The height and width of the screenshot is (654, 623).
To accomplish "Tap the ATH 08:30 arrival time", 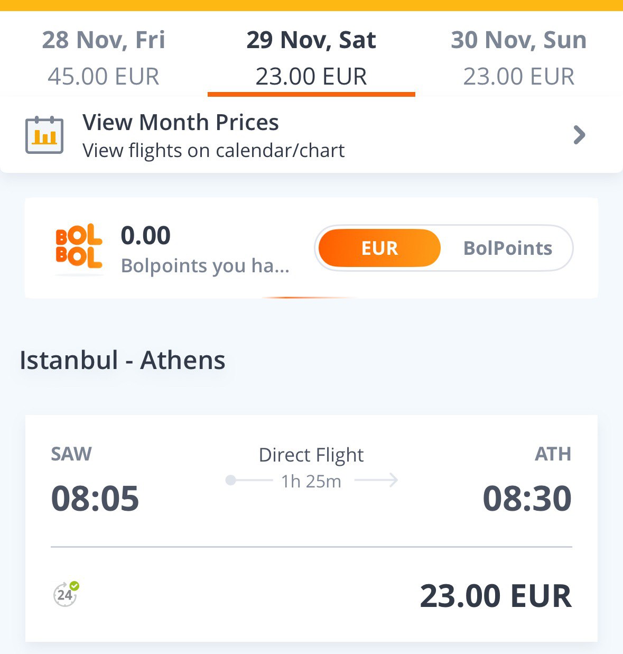I will pos(527,499).
